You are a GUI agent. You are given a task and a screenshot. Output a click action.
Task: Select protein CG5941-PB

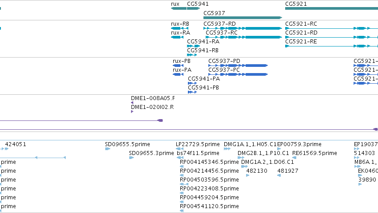click(203, 88)
